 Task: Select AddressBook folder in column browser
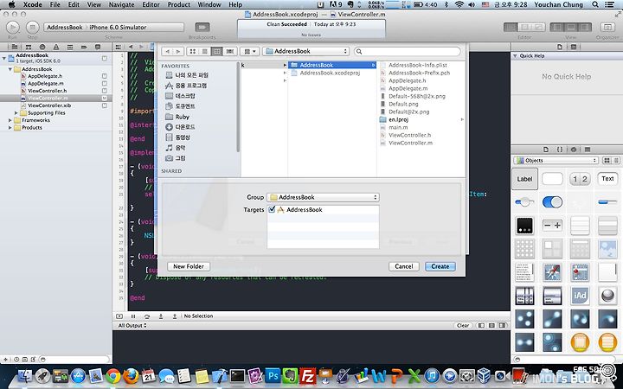(x=331, y=65)
